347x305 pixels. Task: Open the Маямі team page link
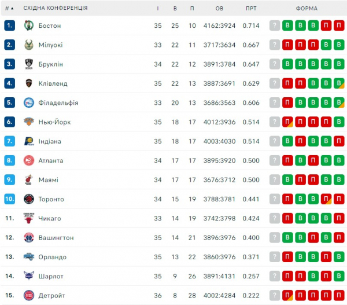[49, 180]
